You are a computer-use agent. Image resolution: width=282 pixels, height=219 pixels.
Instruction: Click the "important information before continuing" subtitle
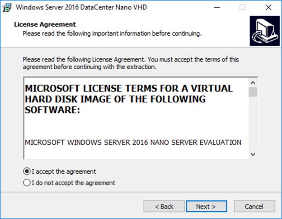pos(112,33)
